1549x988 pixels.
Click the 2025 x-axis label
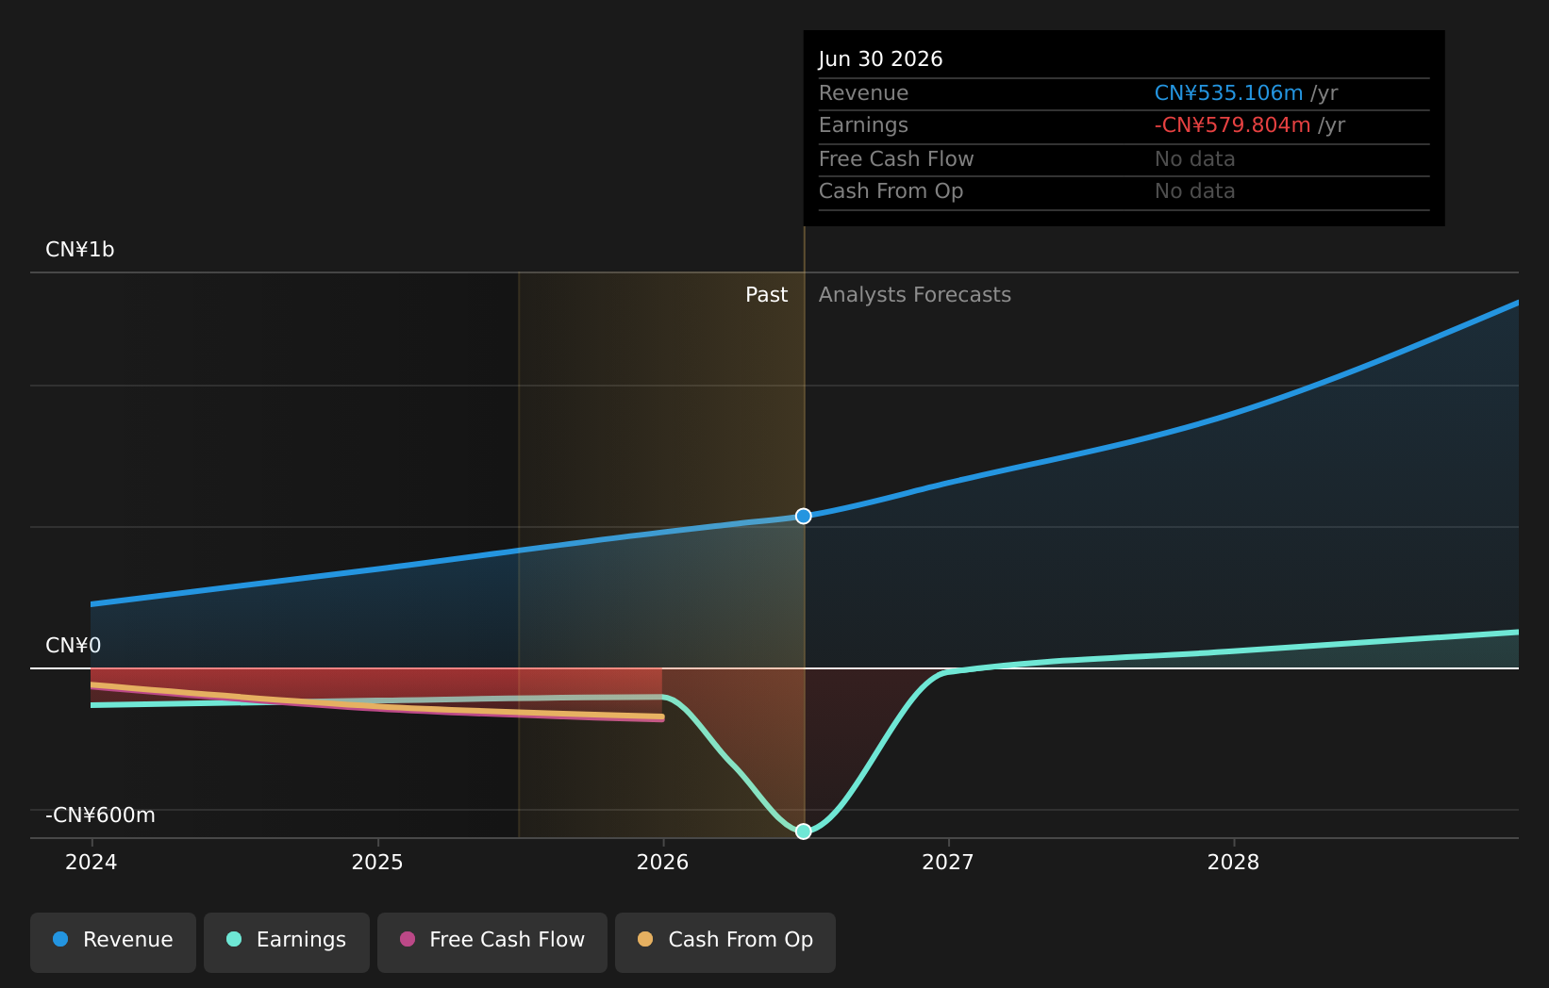[377, 863]
